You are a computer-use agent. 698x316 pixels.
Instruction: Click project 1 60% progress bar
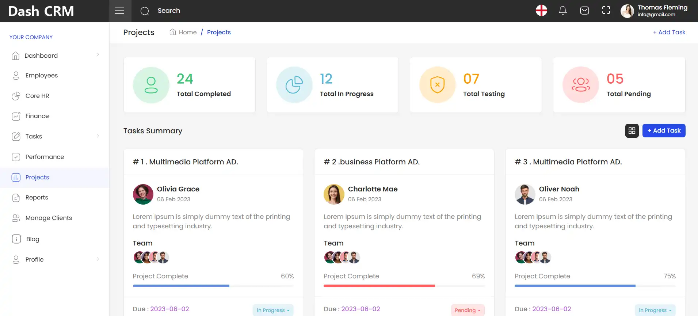point(213,286)
